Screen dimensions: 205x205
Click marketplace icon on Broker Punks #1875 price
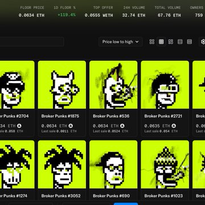(x=71, y=126)
